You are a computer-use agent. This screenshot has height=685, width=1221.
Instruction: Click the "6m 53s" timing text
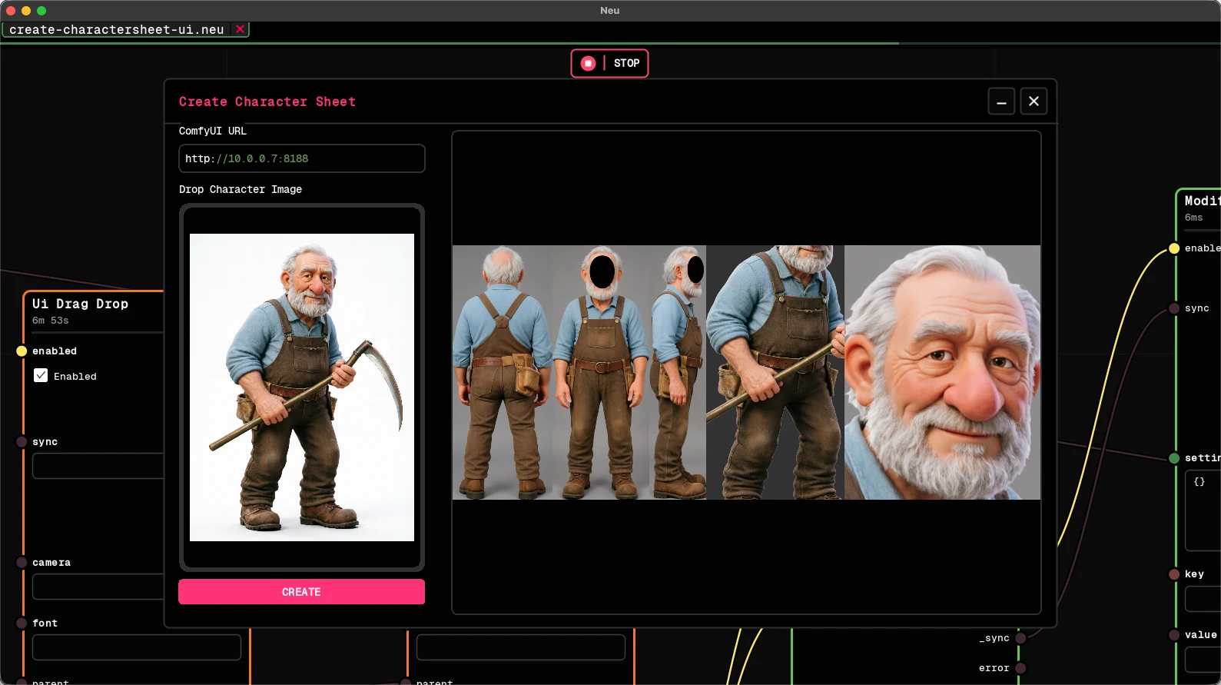51,321
